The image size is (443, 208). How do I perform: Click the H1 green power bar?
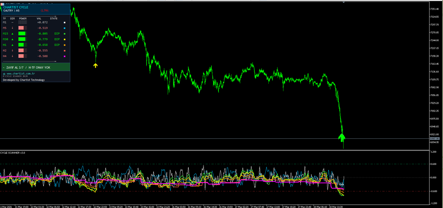click(x=22, y=45)
